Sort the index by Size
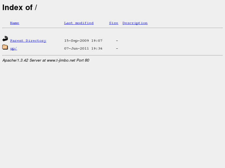Viewport: 225px width, 168px height. 114,23
